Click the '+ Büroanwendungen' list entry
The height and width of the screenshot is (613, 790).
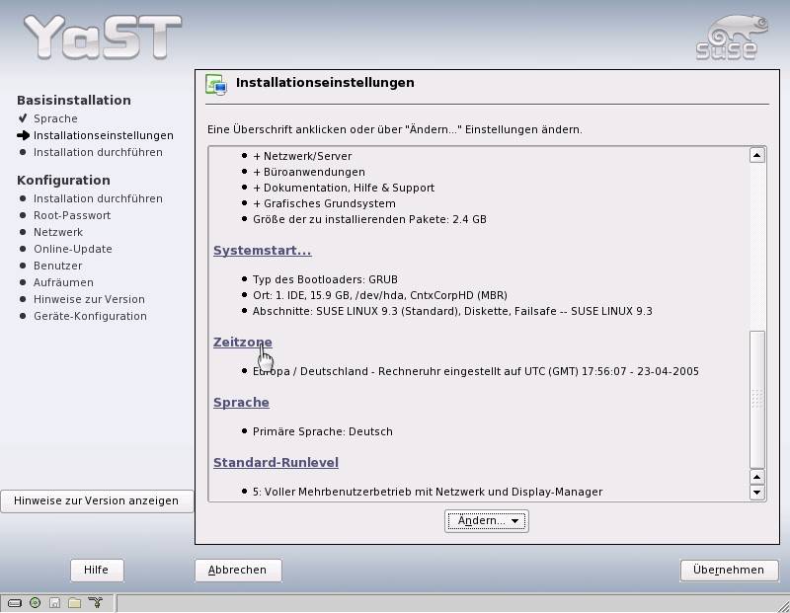tap(309, 172)
